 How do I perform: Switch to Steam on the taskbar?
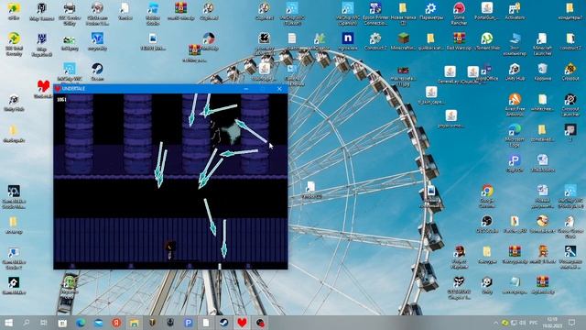coord(223,323)
